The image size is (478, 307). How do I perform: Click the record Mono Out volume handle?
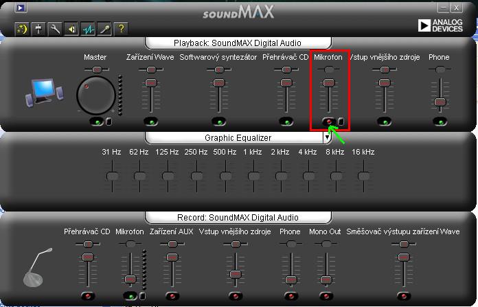point(326,280)
